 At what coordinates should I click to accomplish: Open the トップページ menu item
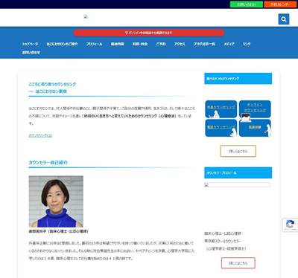pyautogui.click(x=30, y=44)
